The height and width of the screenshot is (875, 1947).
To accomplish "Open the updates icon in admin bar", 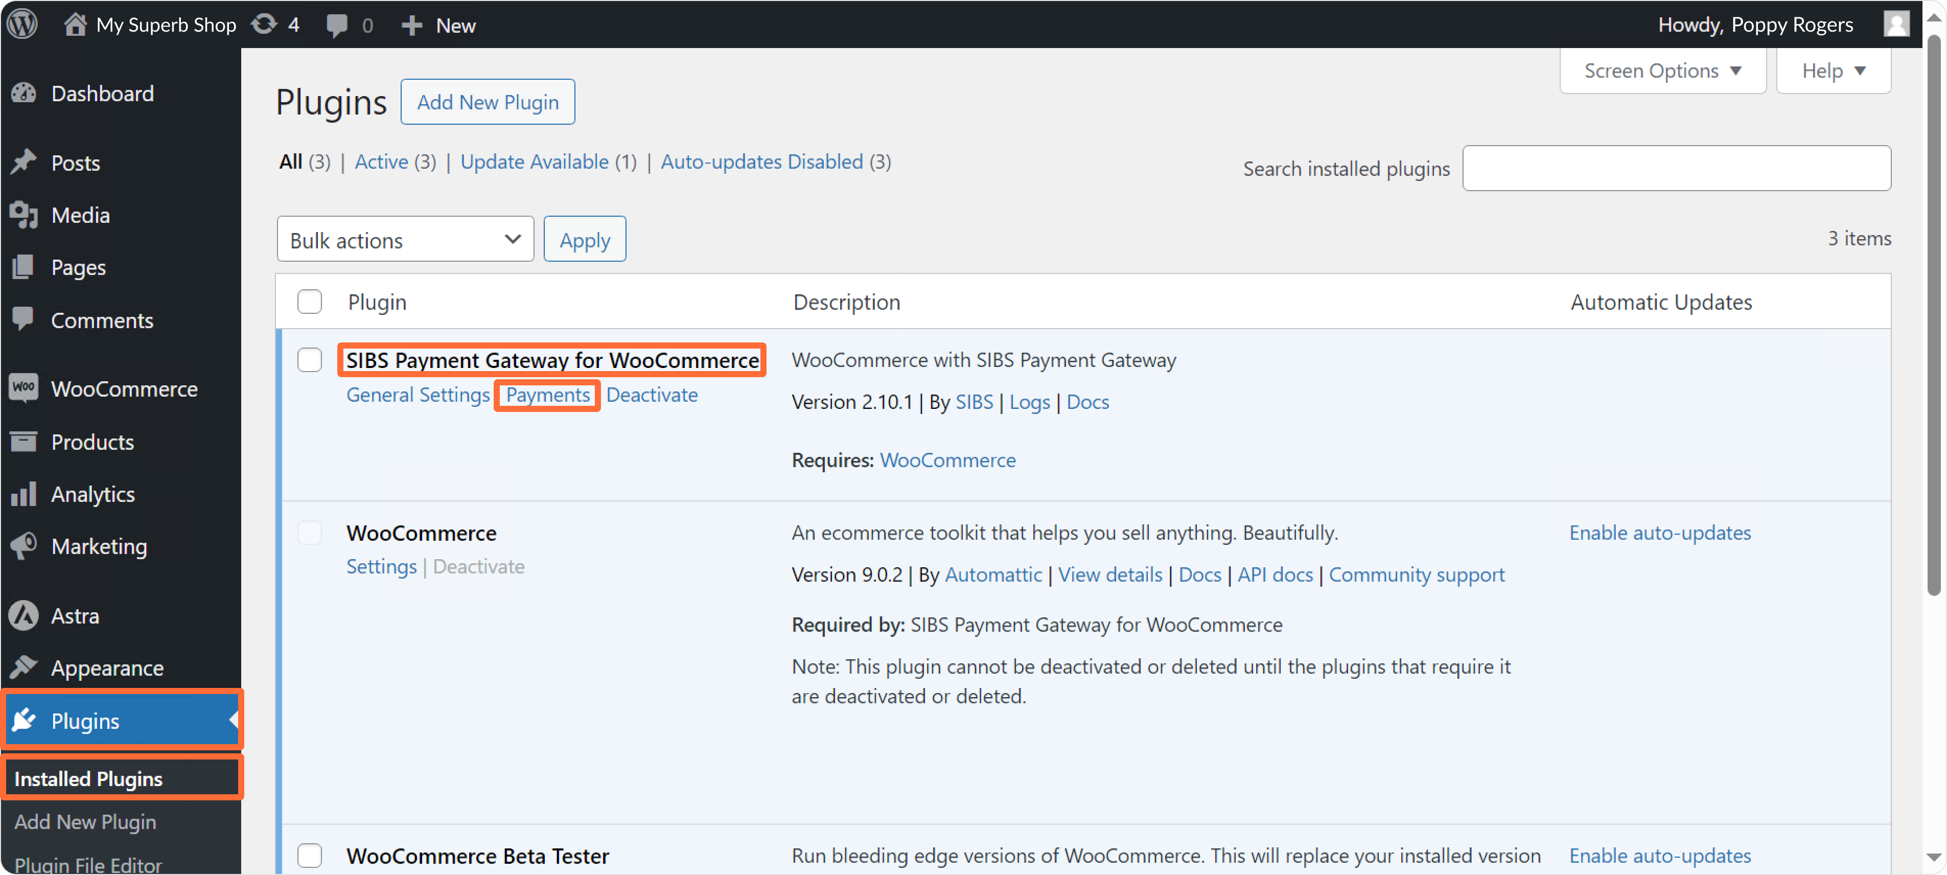I will tap(265, 24).
